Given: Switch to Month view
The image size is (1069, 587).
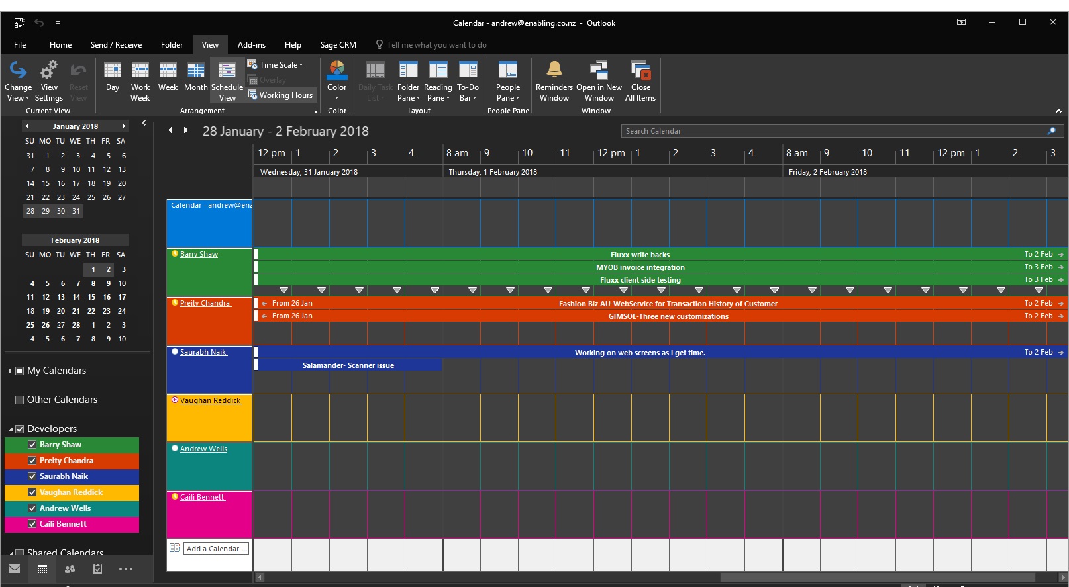Looking at the screenshot, I should click(x=195, y=78).
